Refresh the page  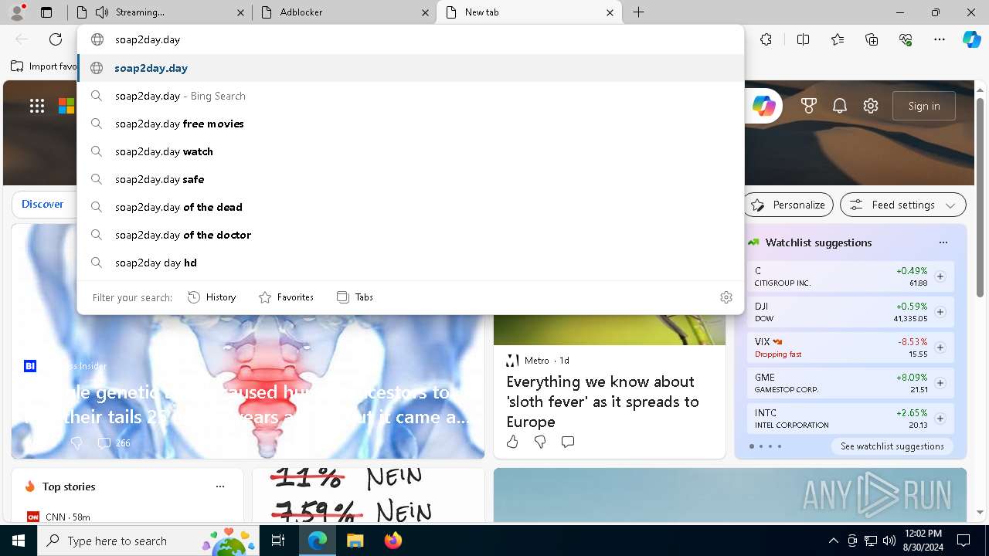tap(56, 39)
